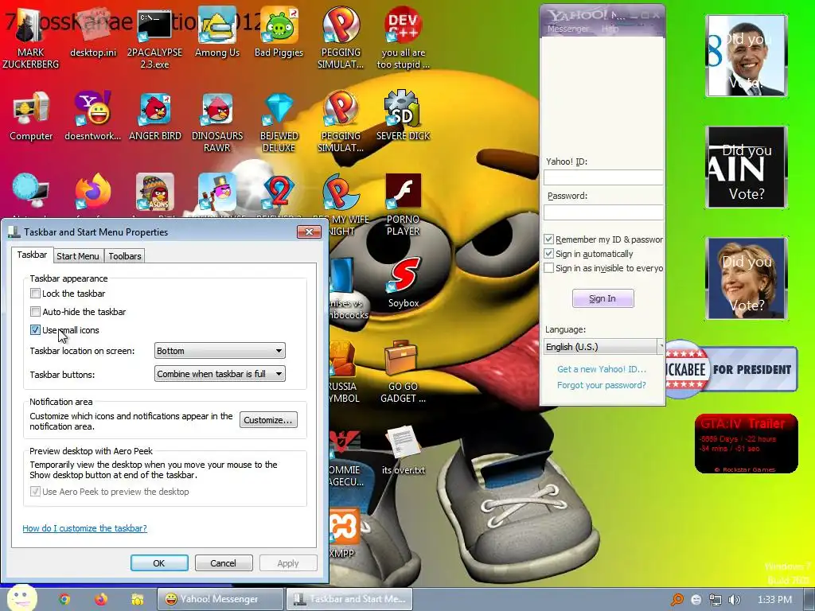The width and height of the screenshot is (815, 611).
Task: Click the GTA:IV Trailer countdown gadget
Action: pyautogui.click(x=747, y=444)
